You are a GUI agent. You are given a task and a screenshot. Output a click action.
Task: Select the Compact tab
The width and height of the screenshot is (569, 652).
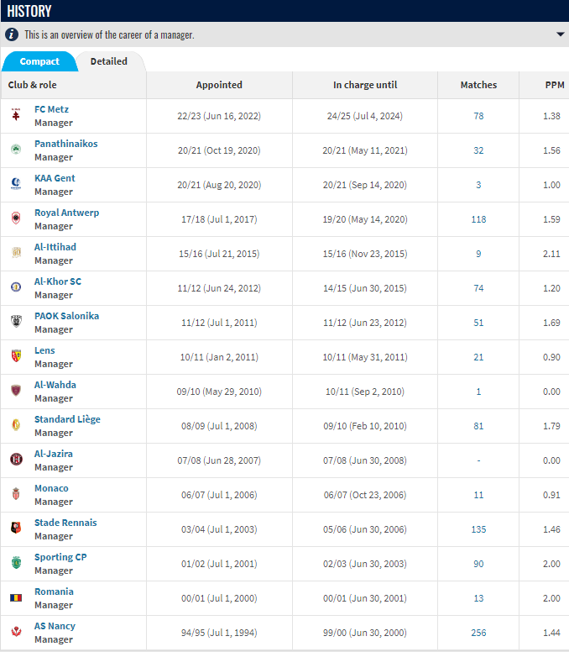coord(39,61)
